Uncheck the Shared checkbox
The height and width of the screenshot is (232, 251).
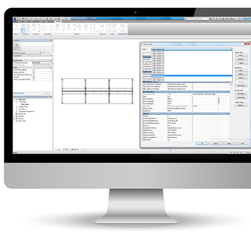[34, 77]
